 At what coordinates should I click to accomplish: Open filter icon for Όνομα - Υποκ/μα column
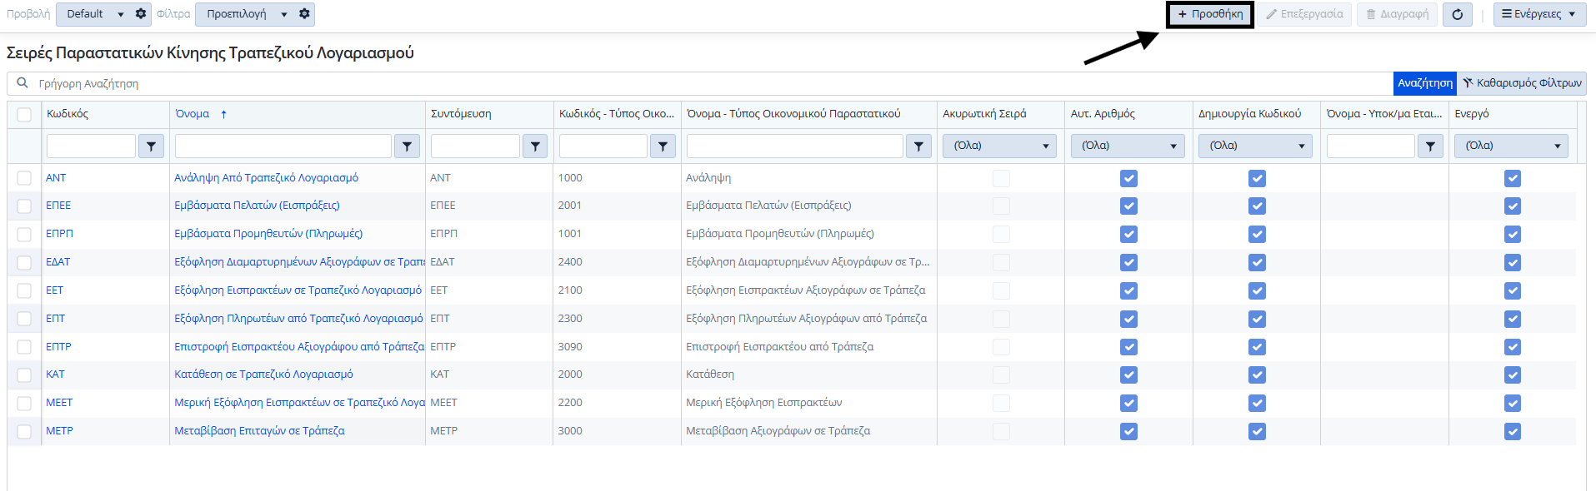[1430, 146]
